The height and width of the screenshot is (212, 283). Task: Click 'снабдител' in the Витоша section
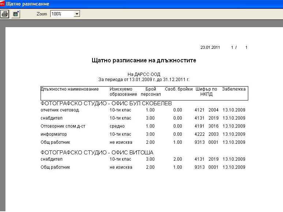52,159
